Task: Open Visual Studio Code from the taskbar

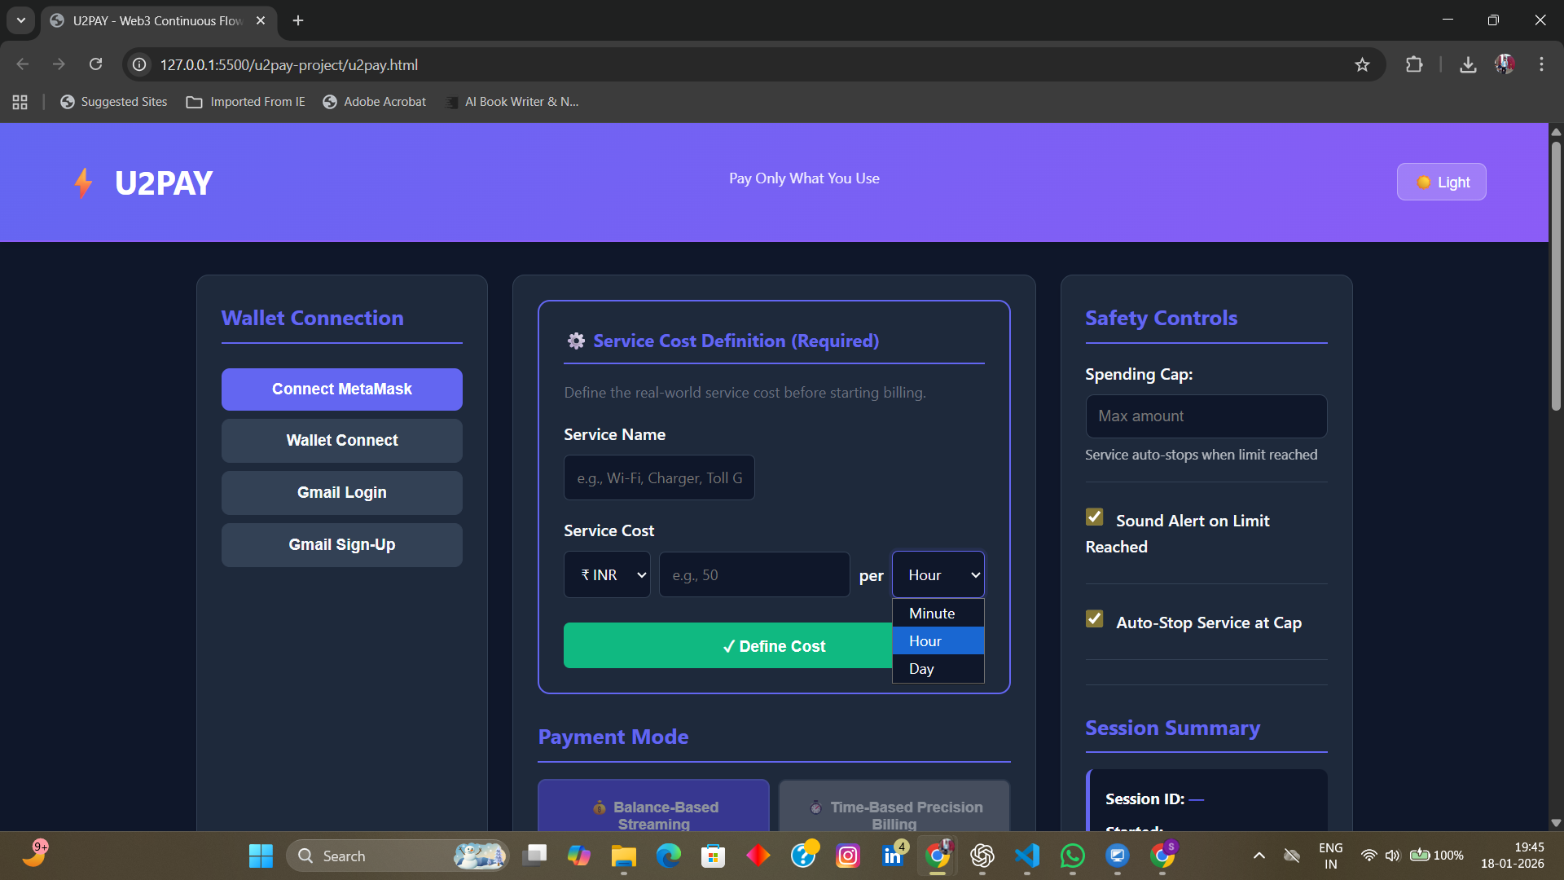Action: click(1027, 855)
